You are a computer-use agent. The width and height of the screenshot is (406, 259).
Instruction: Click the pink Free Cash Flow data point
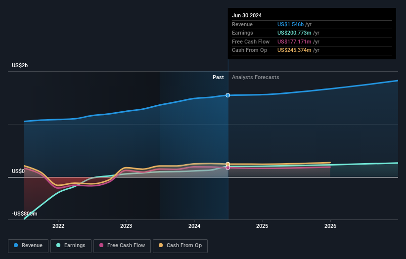(228, 168)
